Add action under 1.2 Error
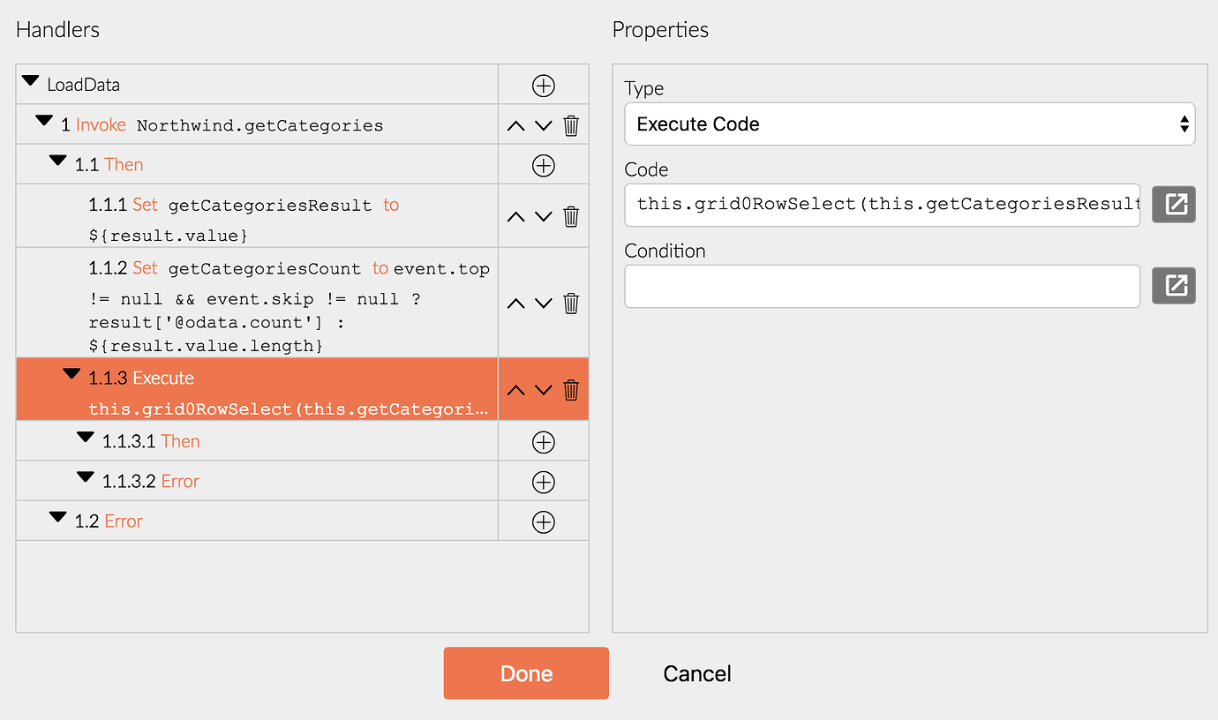This screenshot has height=720, width=1218. [x=544, y=522]
